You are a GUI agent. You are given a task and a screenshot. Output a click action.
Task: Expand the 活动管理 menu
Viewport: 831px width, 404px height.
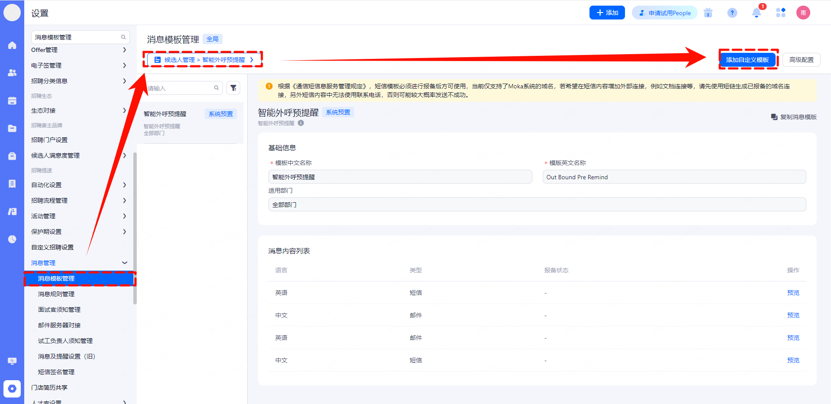(x=125, y=216)
